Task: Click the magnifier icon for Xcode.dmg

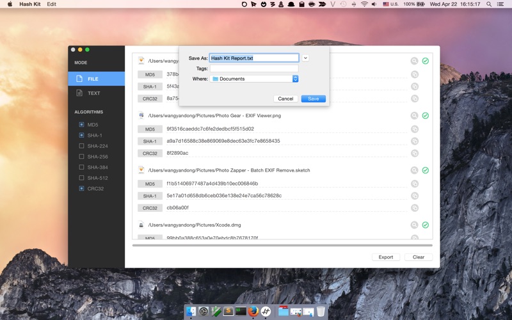Action: (x=414, y=225)
